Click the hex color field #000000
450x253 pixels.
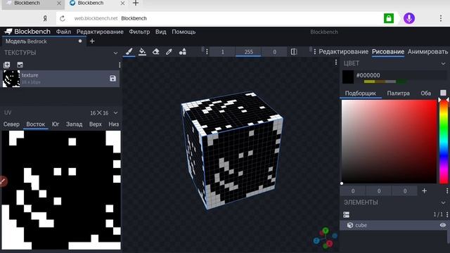click(x=401, y=75)
